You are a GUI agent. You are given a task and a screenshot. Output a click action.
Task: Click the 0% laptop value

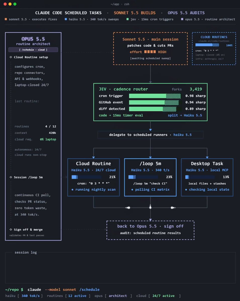[48, 139]
